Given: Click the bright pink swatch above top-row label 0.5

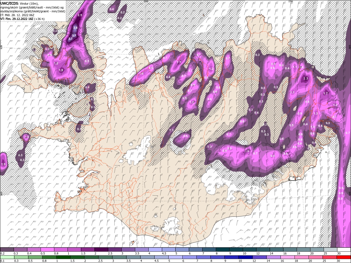Looking at the screenshot, I should 47,250.
